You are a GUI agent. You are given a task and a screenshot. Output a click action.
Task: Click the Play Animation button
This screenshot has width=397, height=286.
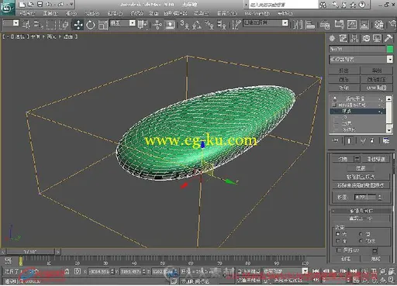tap(334, 270)
